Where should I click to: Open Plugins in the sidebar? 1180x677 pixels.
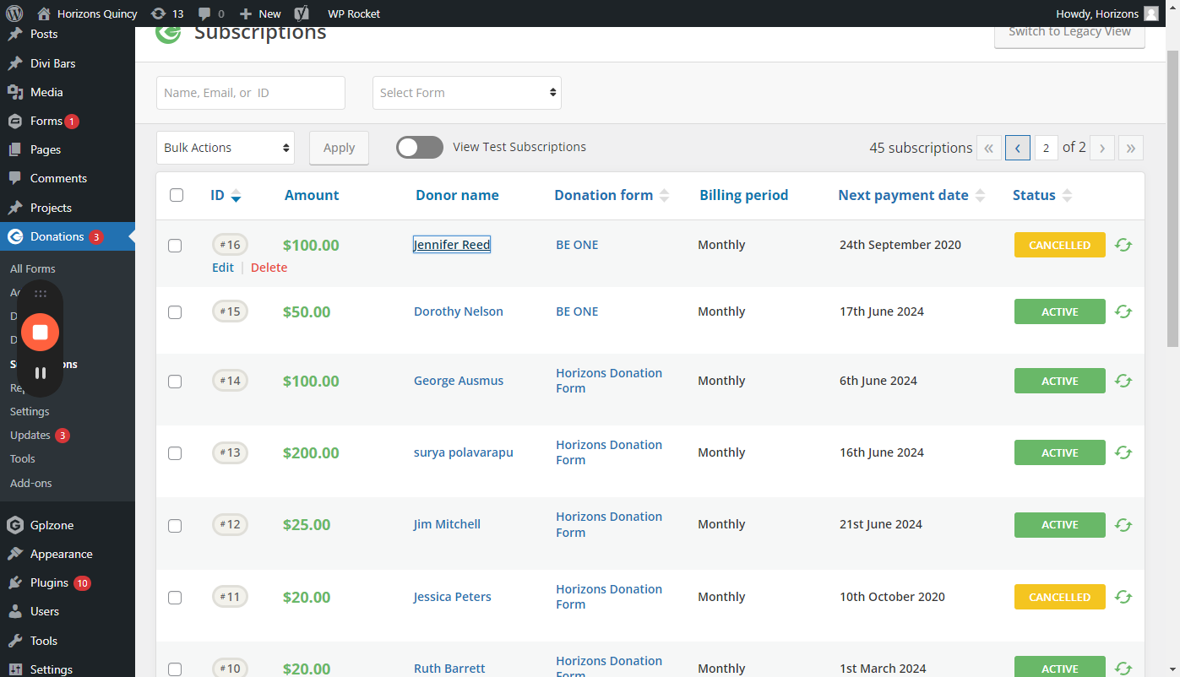click(49, 582)
